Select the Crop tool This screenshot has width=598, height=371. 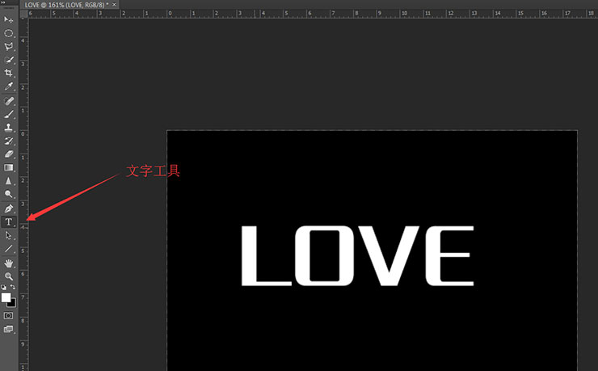[9, 73]
